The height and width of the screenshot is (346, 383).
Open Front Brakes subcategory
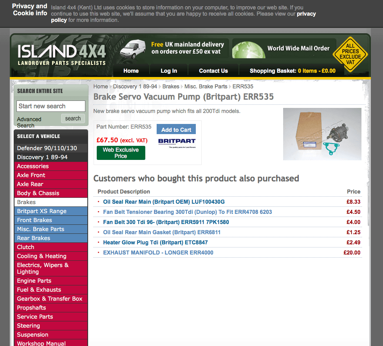point(51,220)
